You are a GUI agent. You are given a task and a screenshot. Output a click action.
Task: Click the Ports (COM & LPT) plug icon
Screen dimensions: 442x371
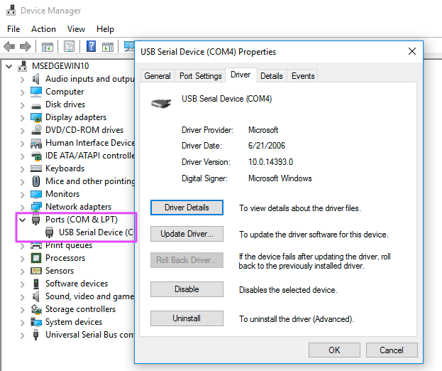pos(35,220)
